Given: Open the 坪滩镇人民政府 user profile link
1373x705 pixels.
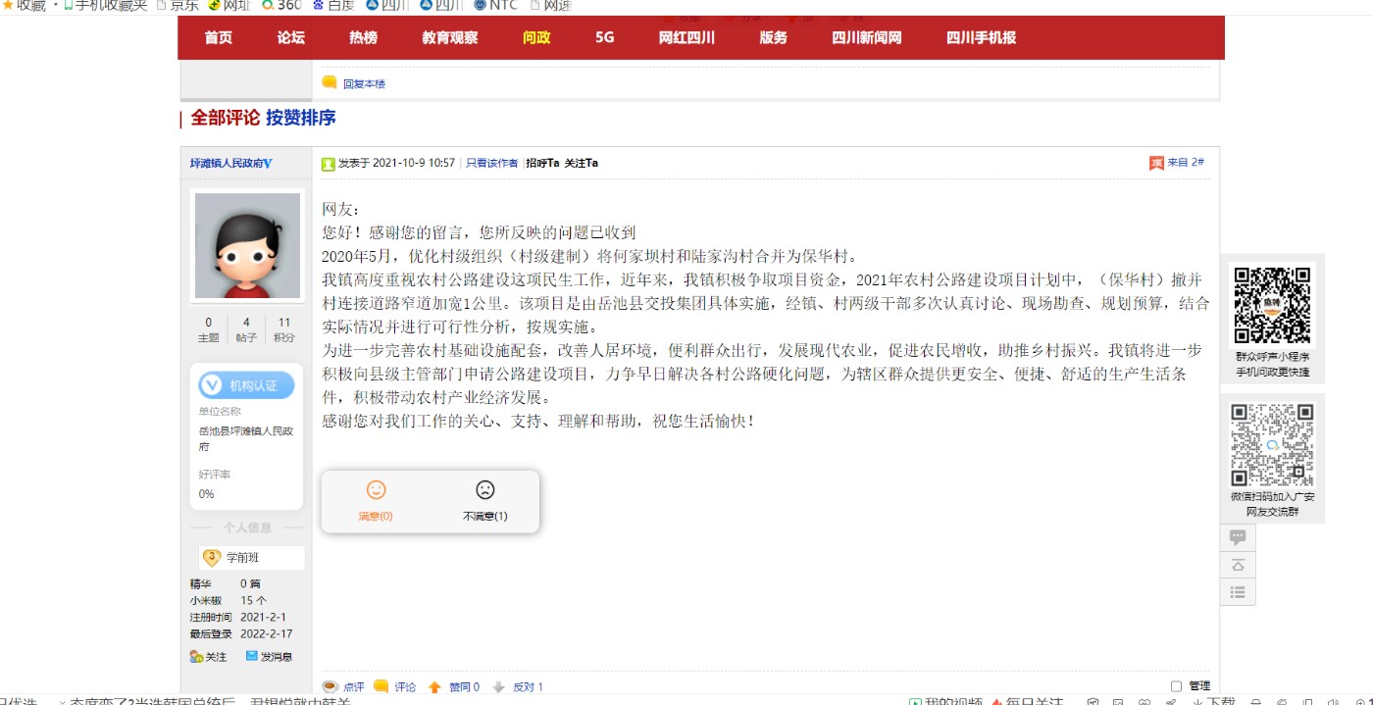Looking at the screenshot, I should tap(227, 164).
